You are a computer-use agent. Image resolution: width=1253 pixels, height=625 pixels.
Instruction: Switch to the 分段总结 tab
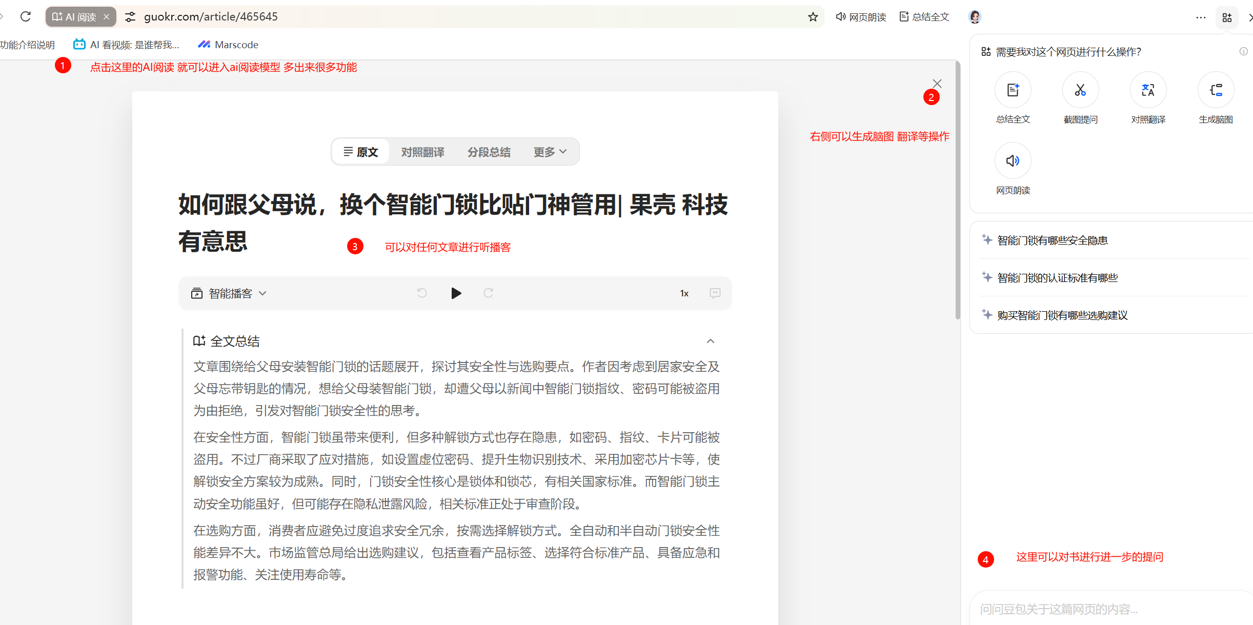pyautogui.click(x=489, y=151)
